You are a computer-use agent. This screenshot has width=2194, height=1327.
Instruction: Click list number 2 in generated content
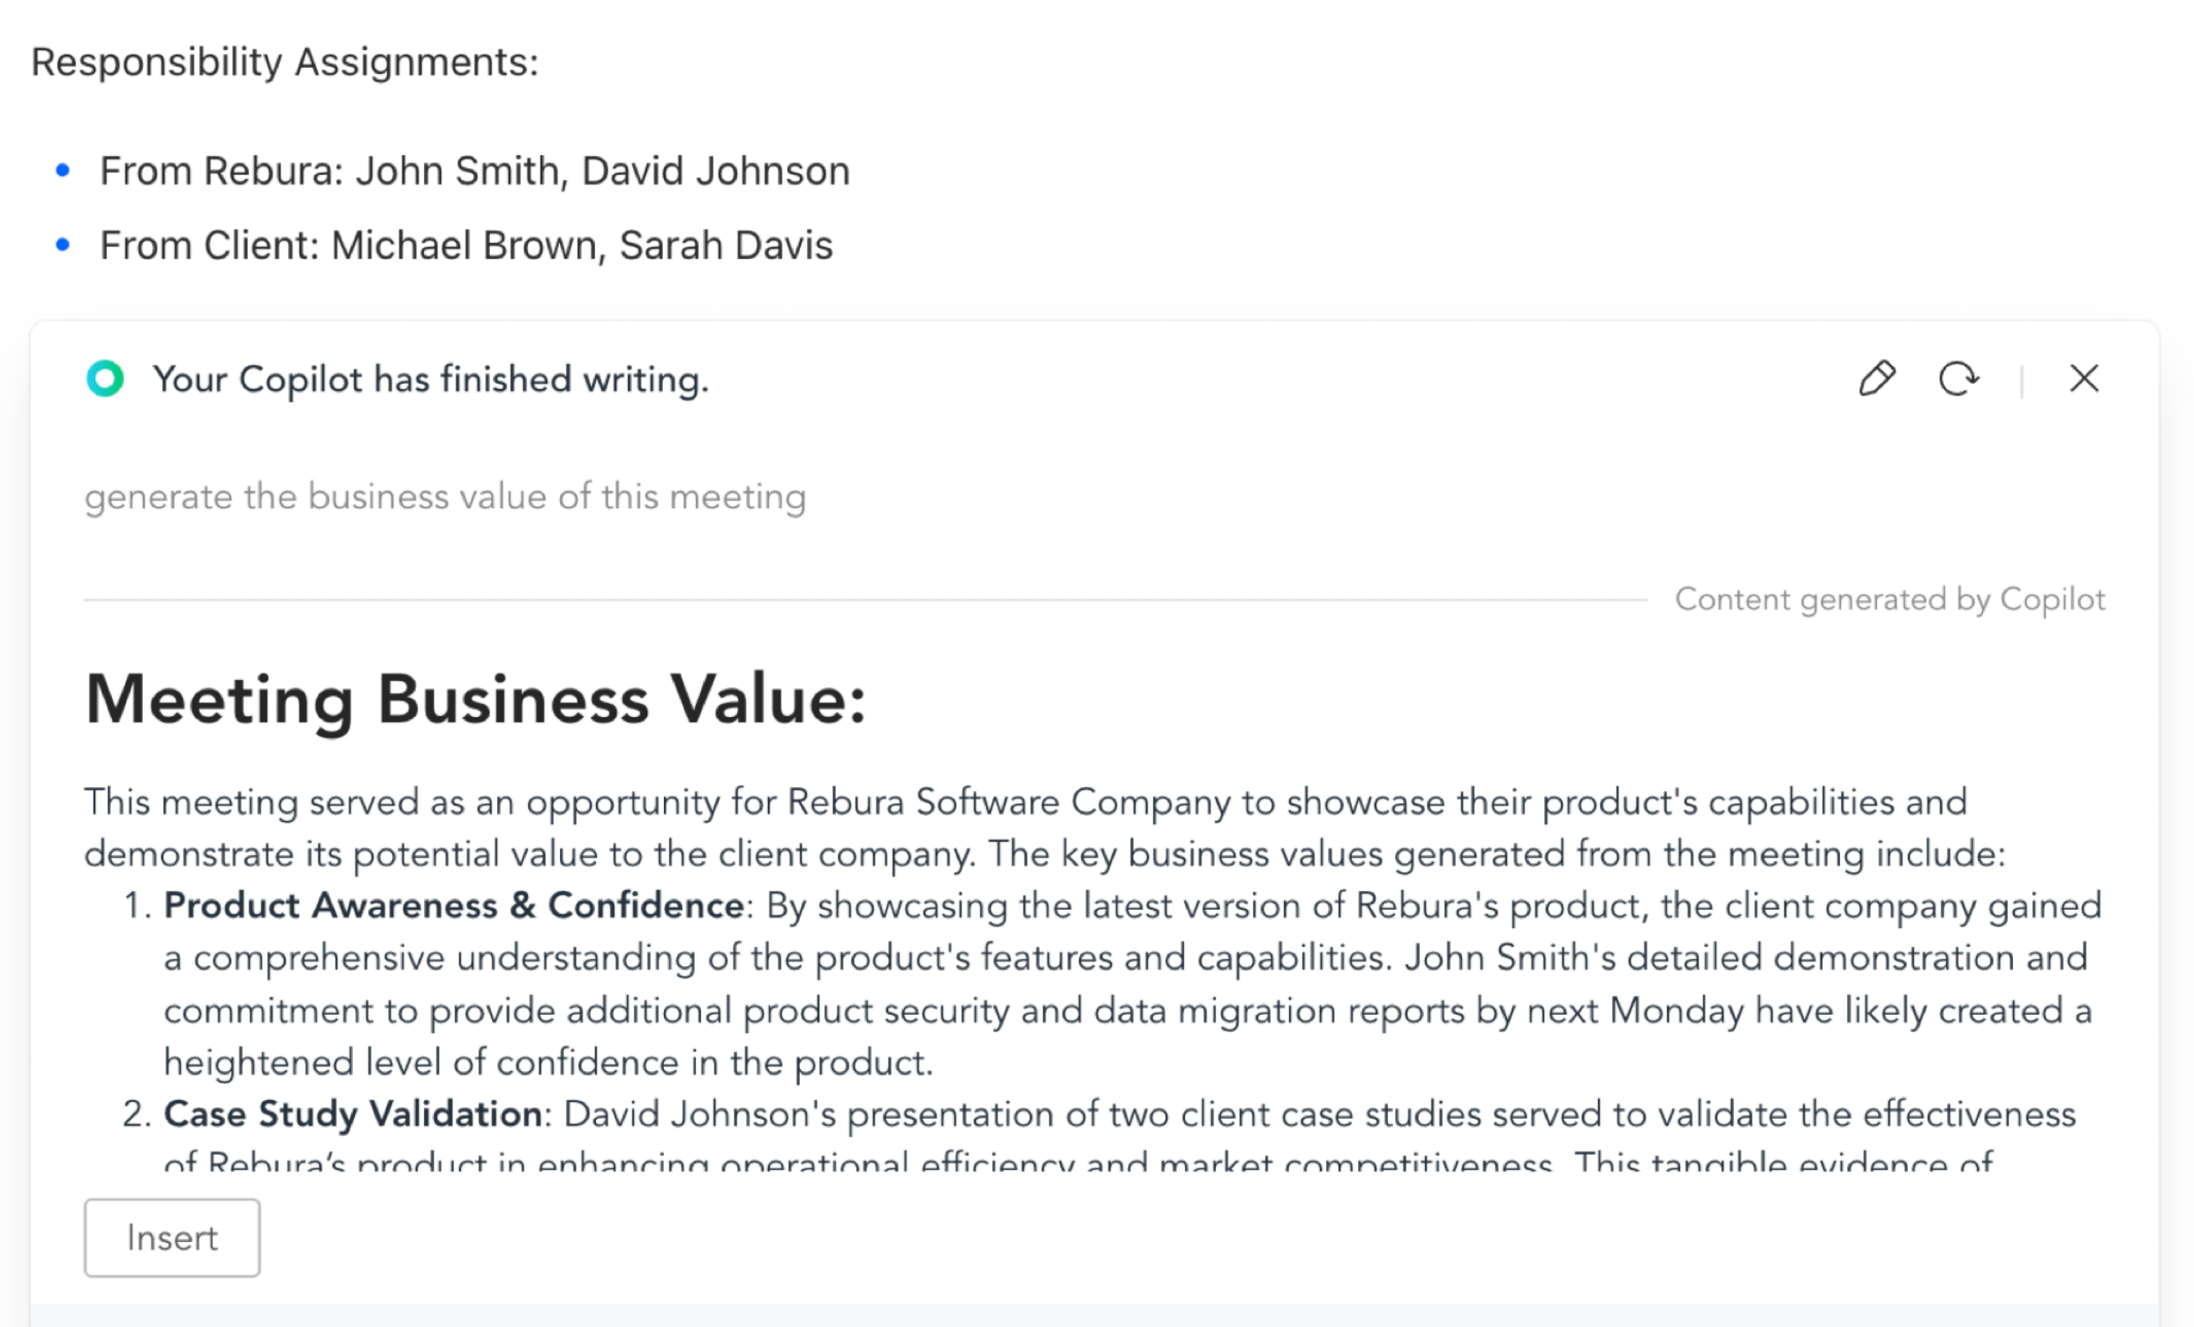tap(136, 1114)
